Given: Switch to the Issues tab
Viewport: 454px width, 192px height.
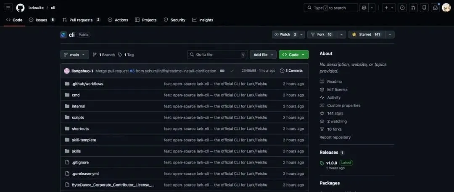Looking at the screenshot, I should pyautogui.click(x=42, y=20).
